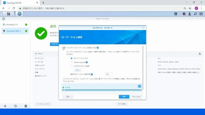Open the DSM notifications chat icon
This screenshot has height=115, width=205.
coord(184,14)
